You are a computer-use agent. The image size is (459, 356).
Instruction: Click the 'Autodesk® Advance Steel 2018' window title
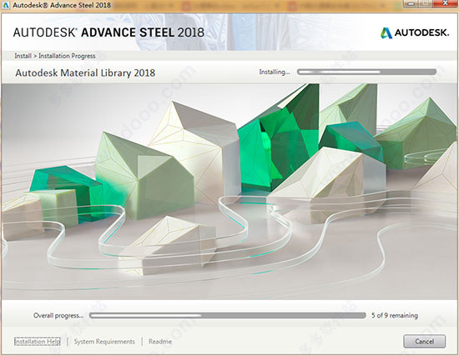click(62, 5)
